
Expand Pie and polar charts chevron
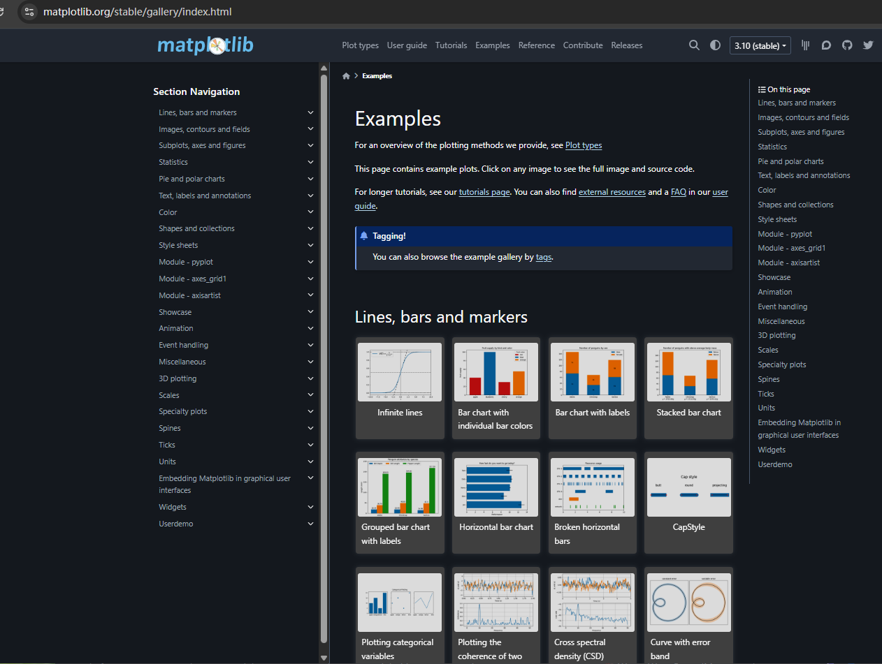click(310, 179)
